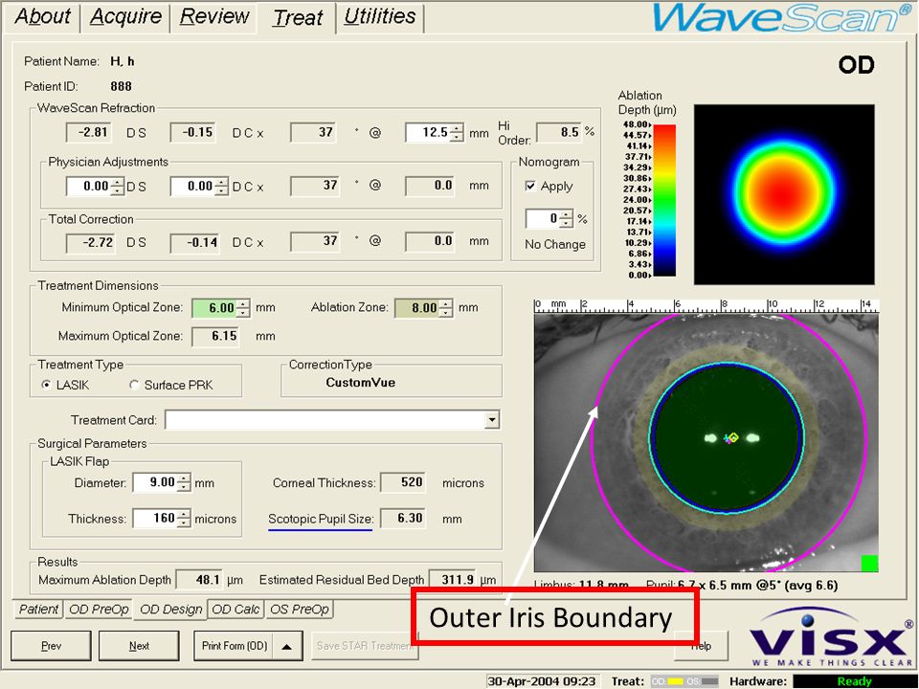Adjust the Ablation Zone stepper
The height and width of the screenshot is (689, 919).
click(446, 308)
